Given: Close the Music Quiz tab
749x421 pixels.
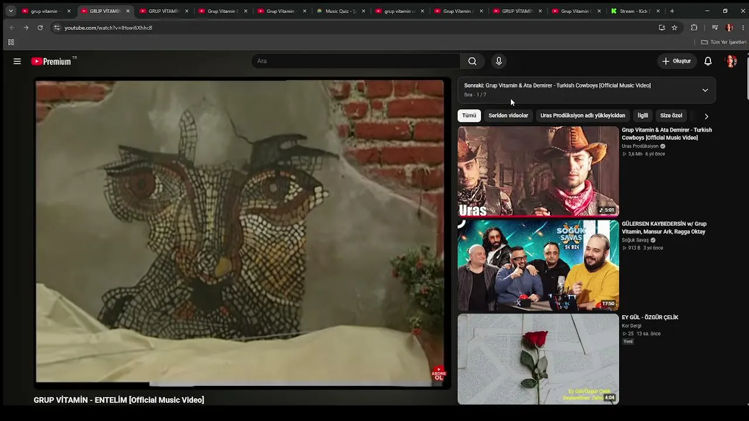Looking at the screenshot, I should [x=363, y=11].
